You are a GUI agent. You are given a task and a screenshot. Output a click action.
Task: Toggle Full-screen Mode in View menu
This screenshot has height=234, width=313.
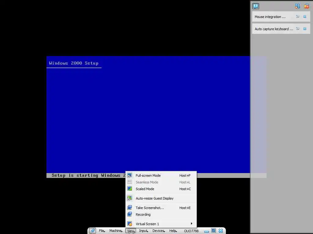click(161, 175)
